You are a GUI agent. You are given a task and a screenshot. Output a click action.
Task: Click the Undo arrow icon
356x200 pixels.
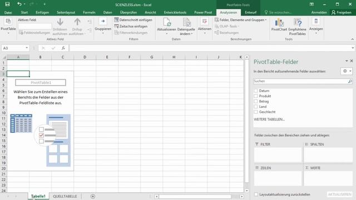point(19,4)
